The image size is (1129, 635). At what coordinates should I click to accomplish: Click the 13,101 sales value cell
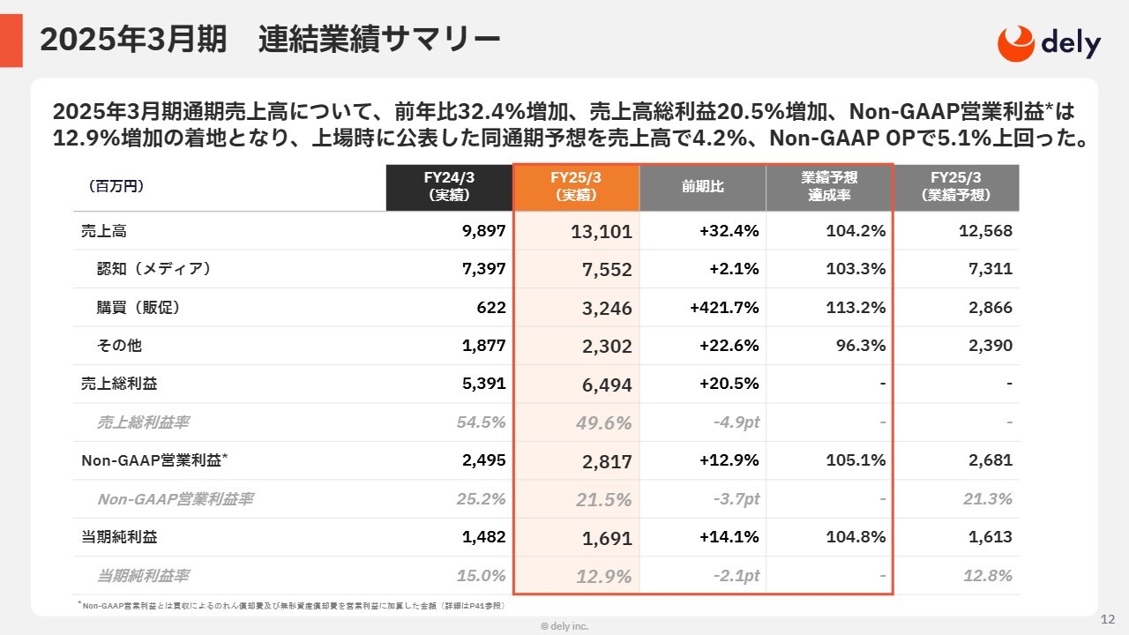(x=602, y=233)
